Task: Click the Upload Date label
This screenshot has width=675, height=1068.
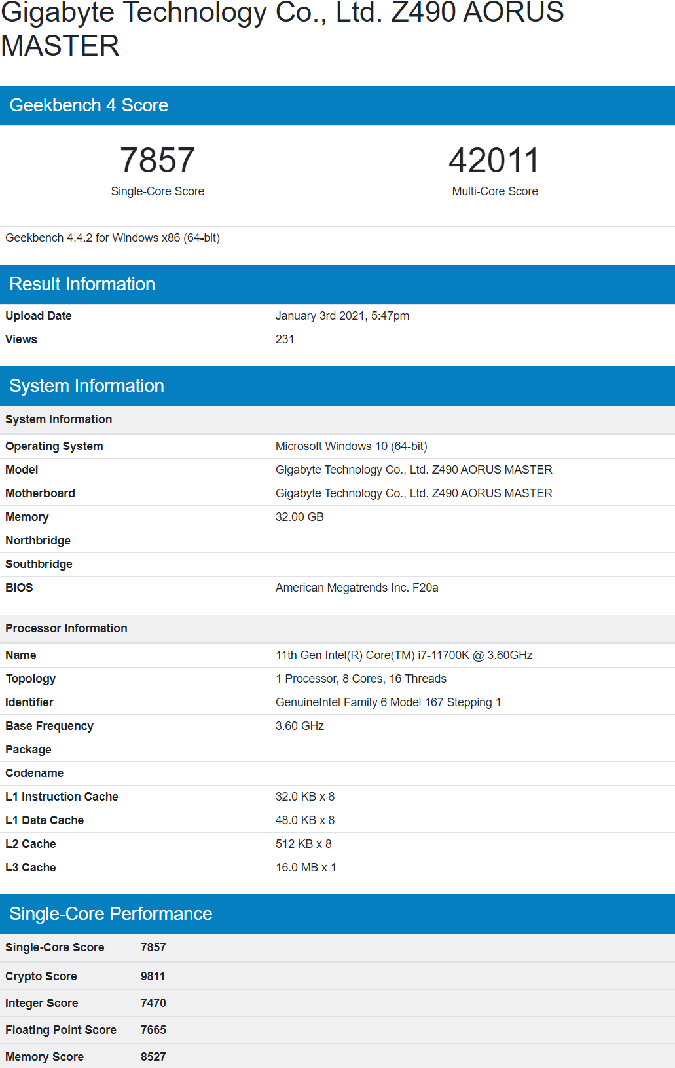Action: [x=39, y=316]
